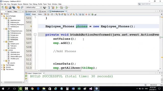Collapse the Forms package node
Screen dimensions: 163x91
click(x=4, y=29)
